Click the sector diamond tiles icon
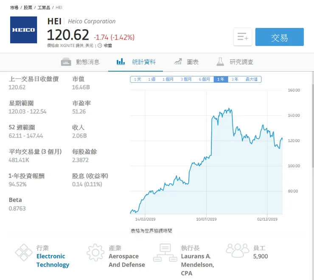Viewport: 314px width, 280px height. pyautogui.click(x=24, y=252)
